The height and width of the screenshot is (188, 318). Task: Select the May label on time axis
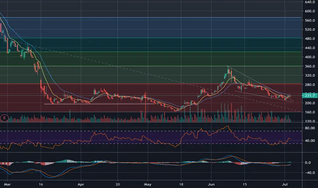[148, 185]
